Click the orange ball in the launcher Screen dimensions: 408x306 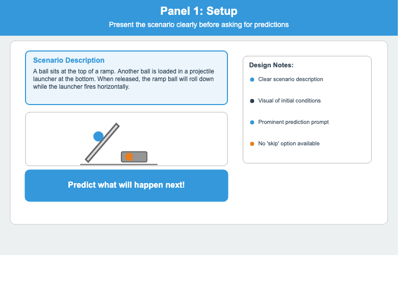click(129, 157)
